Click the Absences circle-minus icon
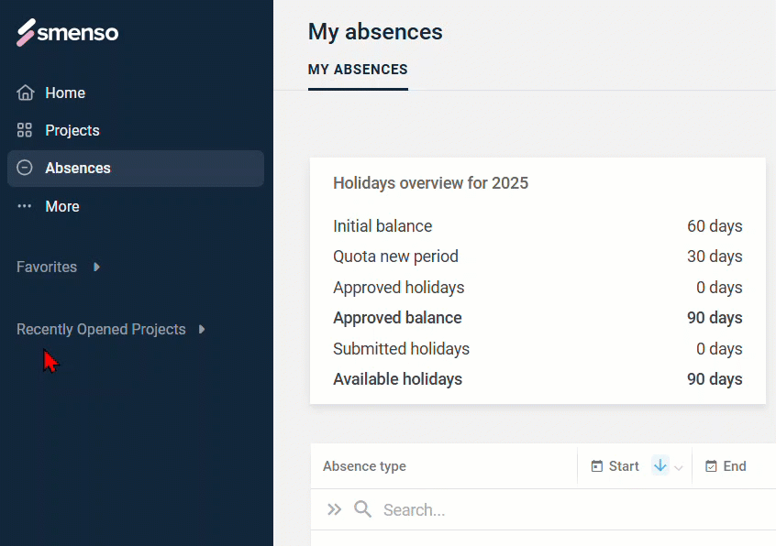 [24, 168]
